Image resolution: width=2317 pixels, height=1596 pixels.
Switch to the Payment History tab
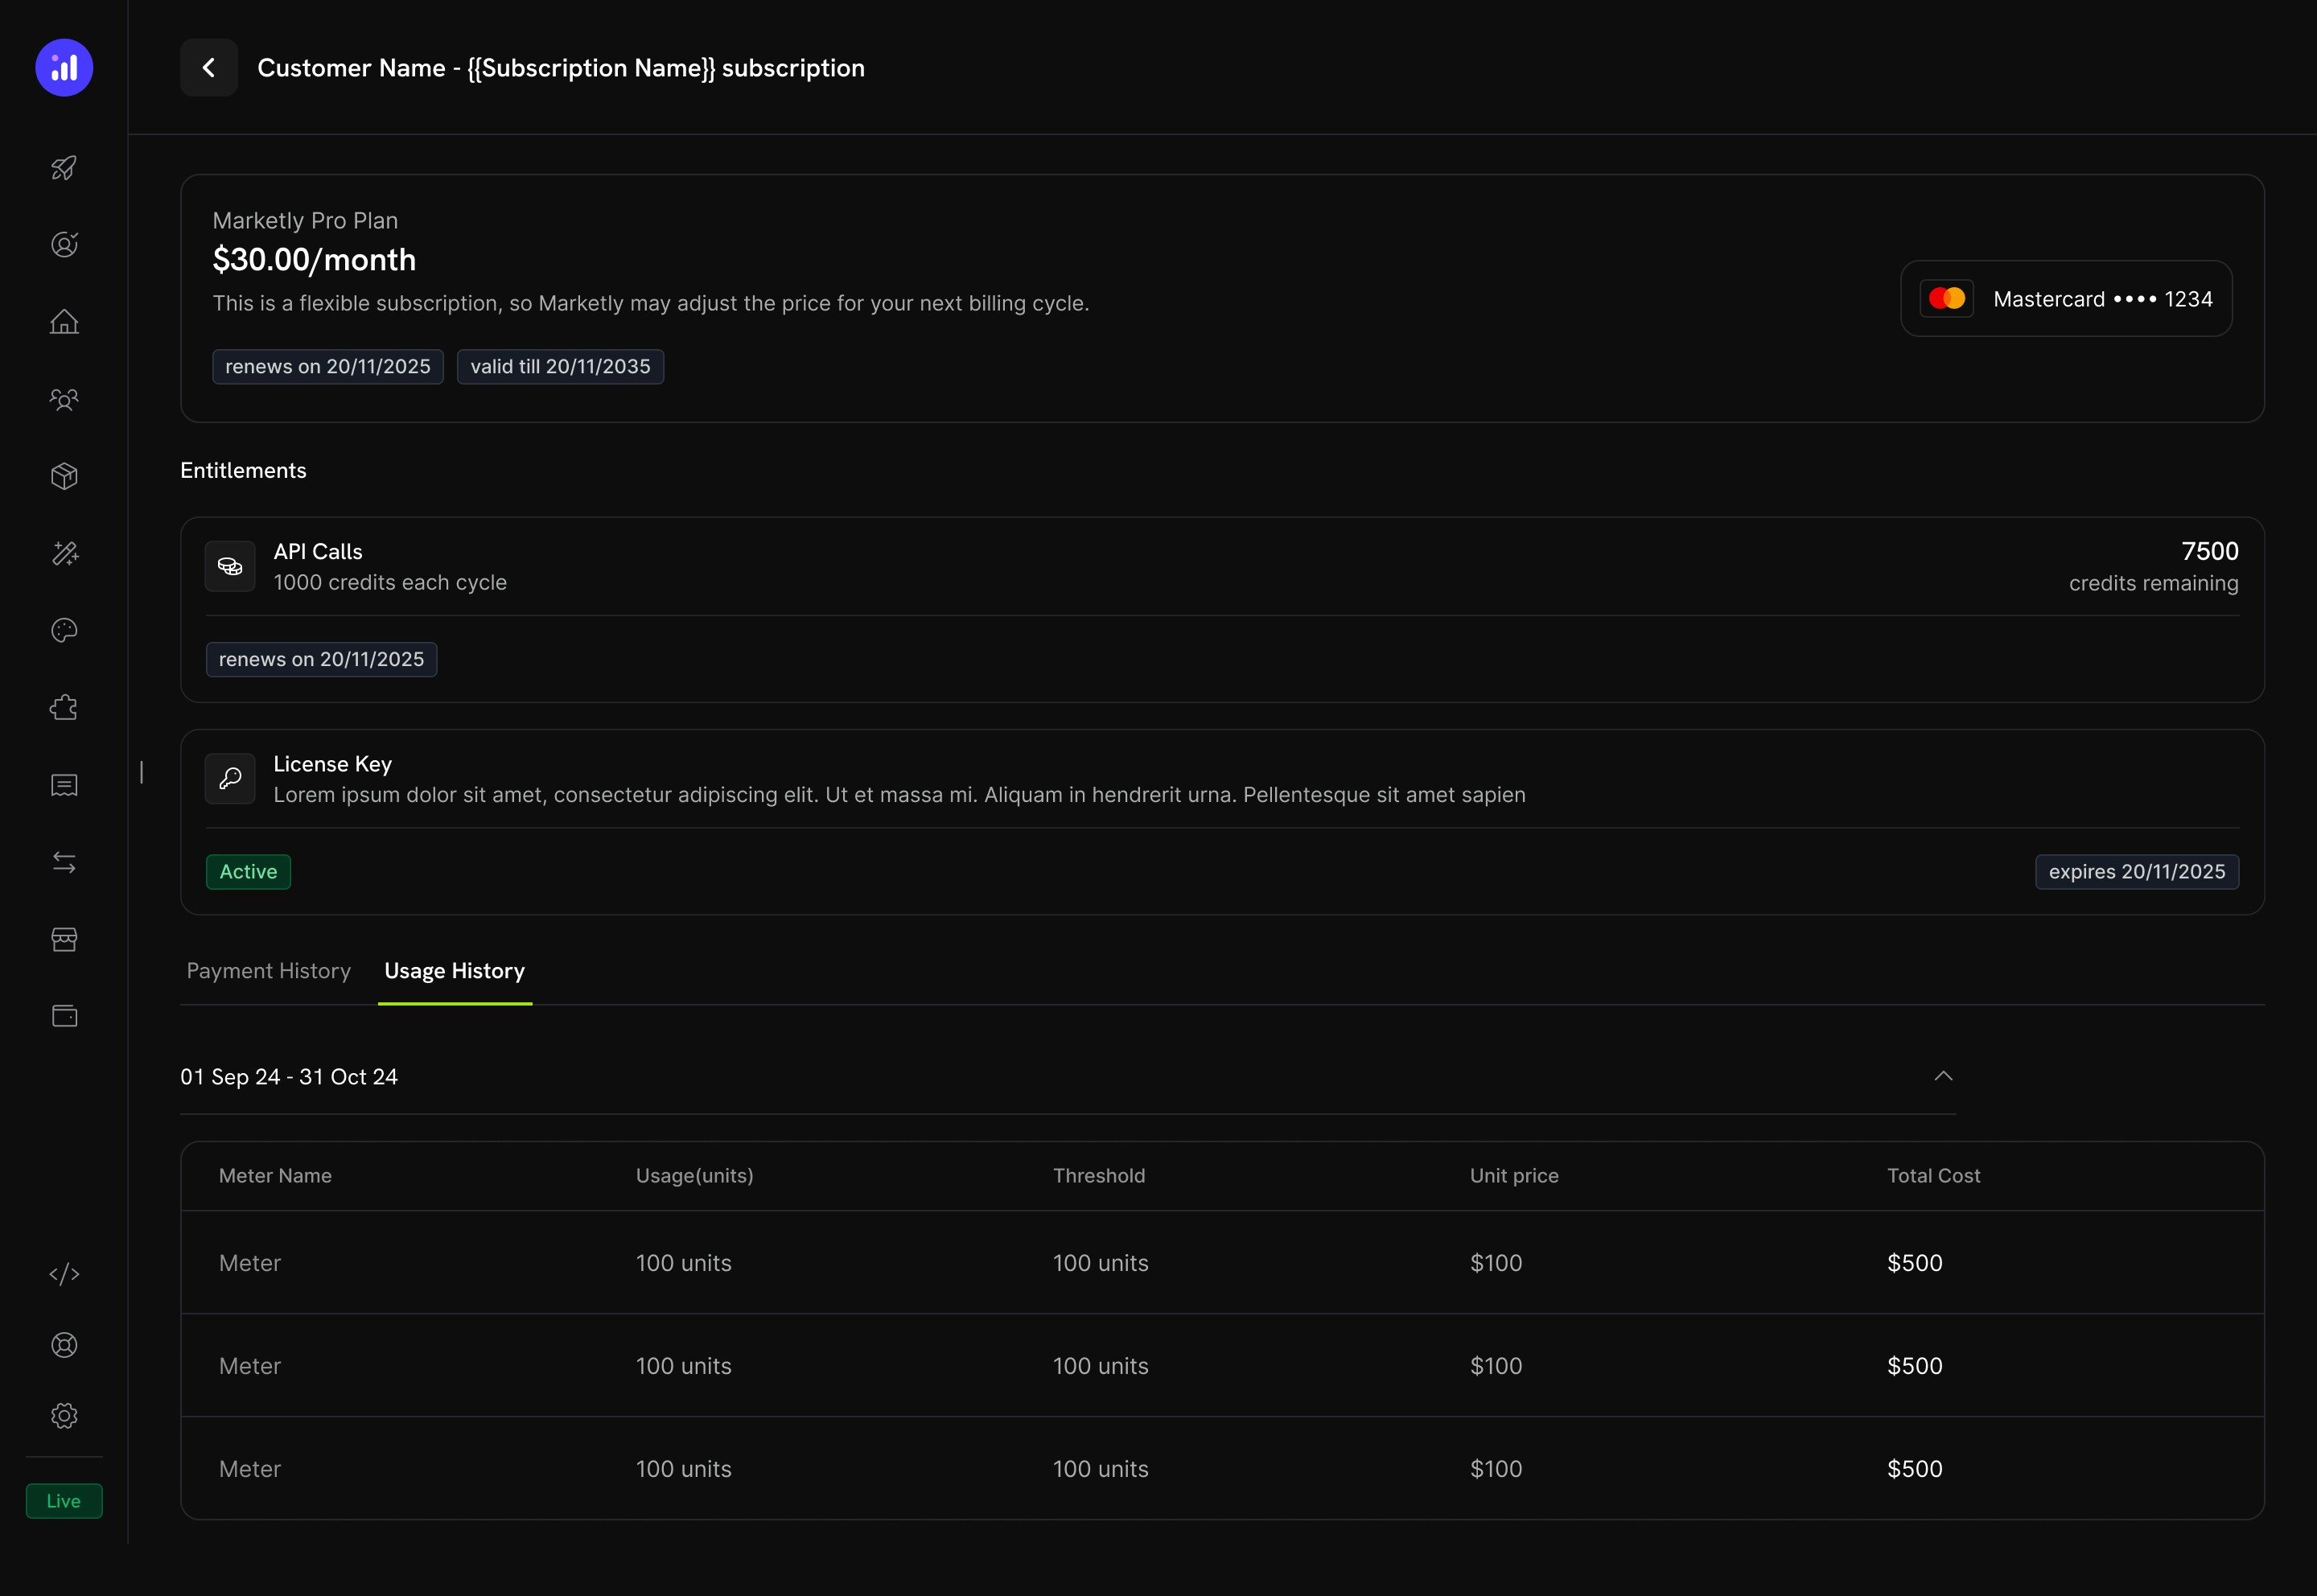pos(268,970)
